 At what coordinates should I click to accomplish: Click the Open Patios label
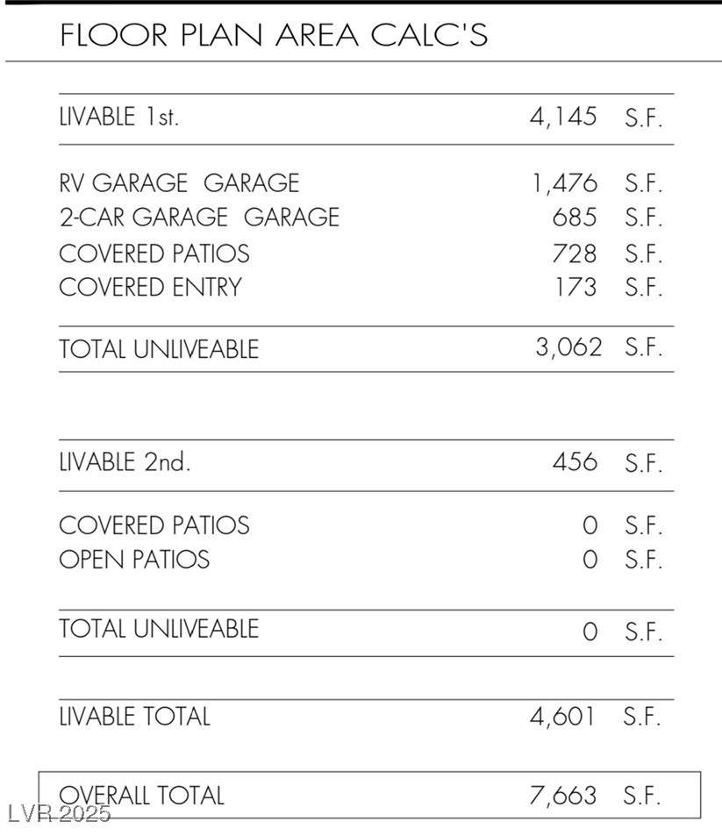coord(134,560)
